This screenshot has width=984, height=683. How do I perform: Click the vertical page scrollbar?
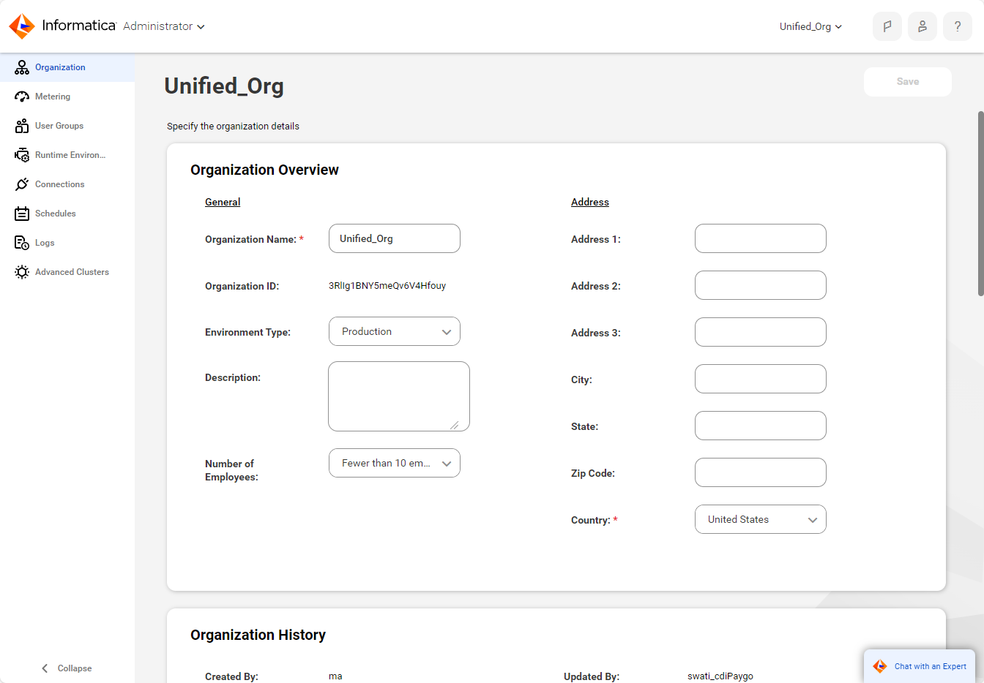click(x=981, y=203)
